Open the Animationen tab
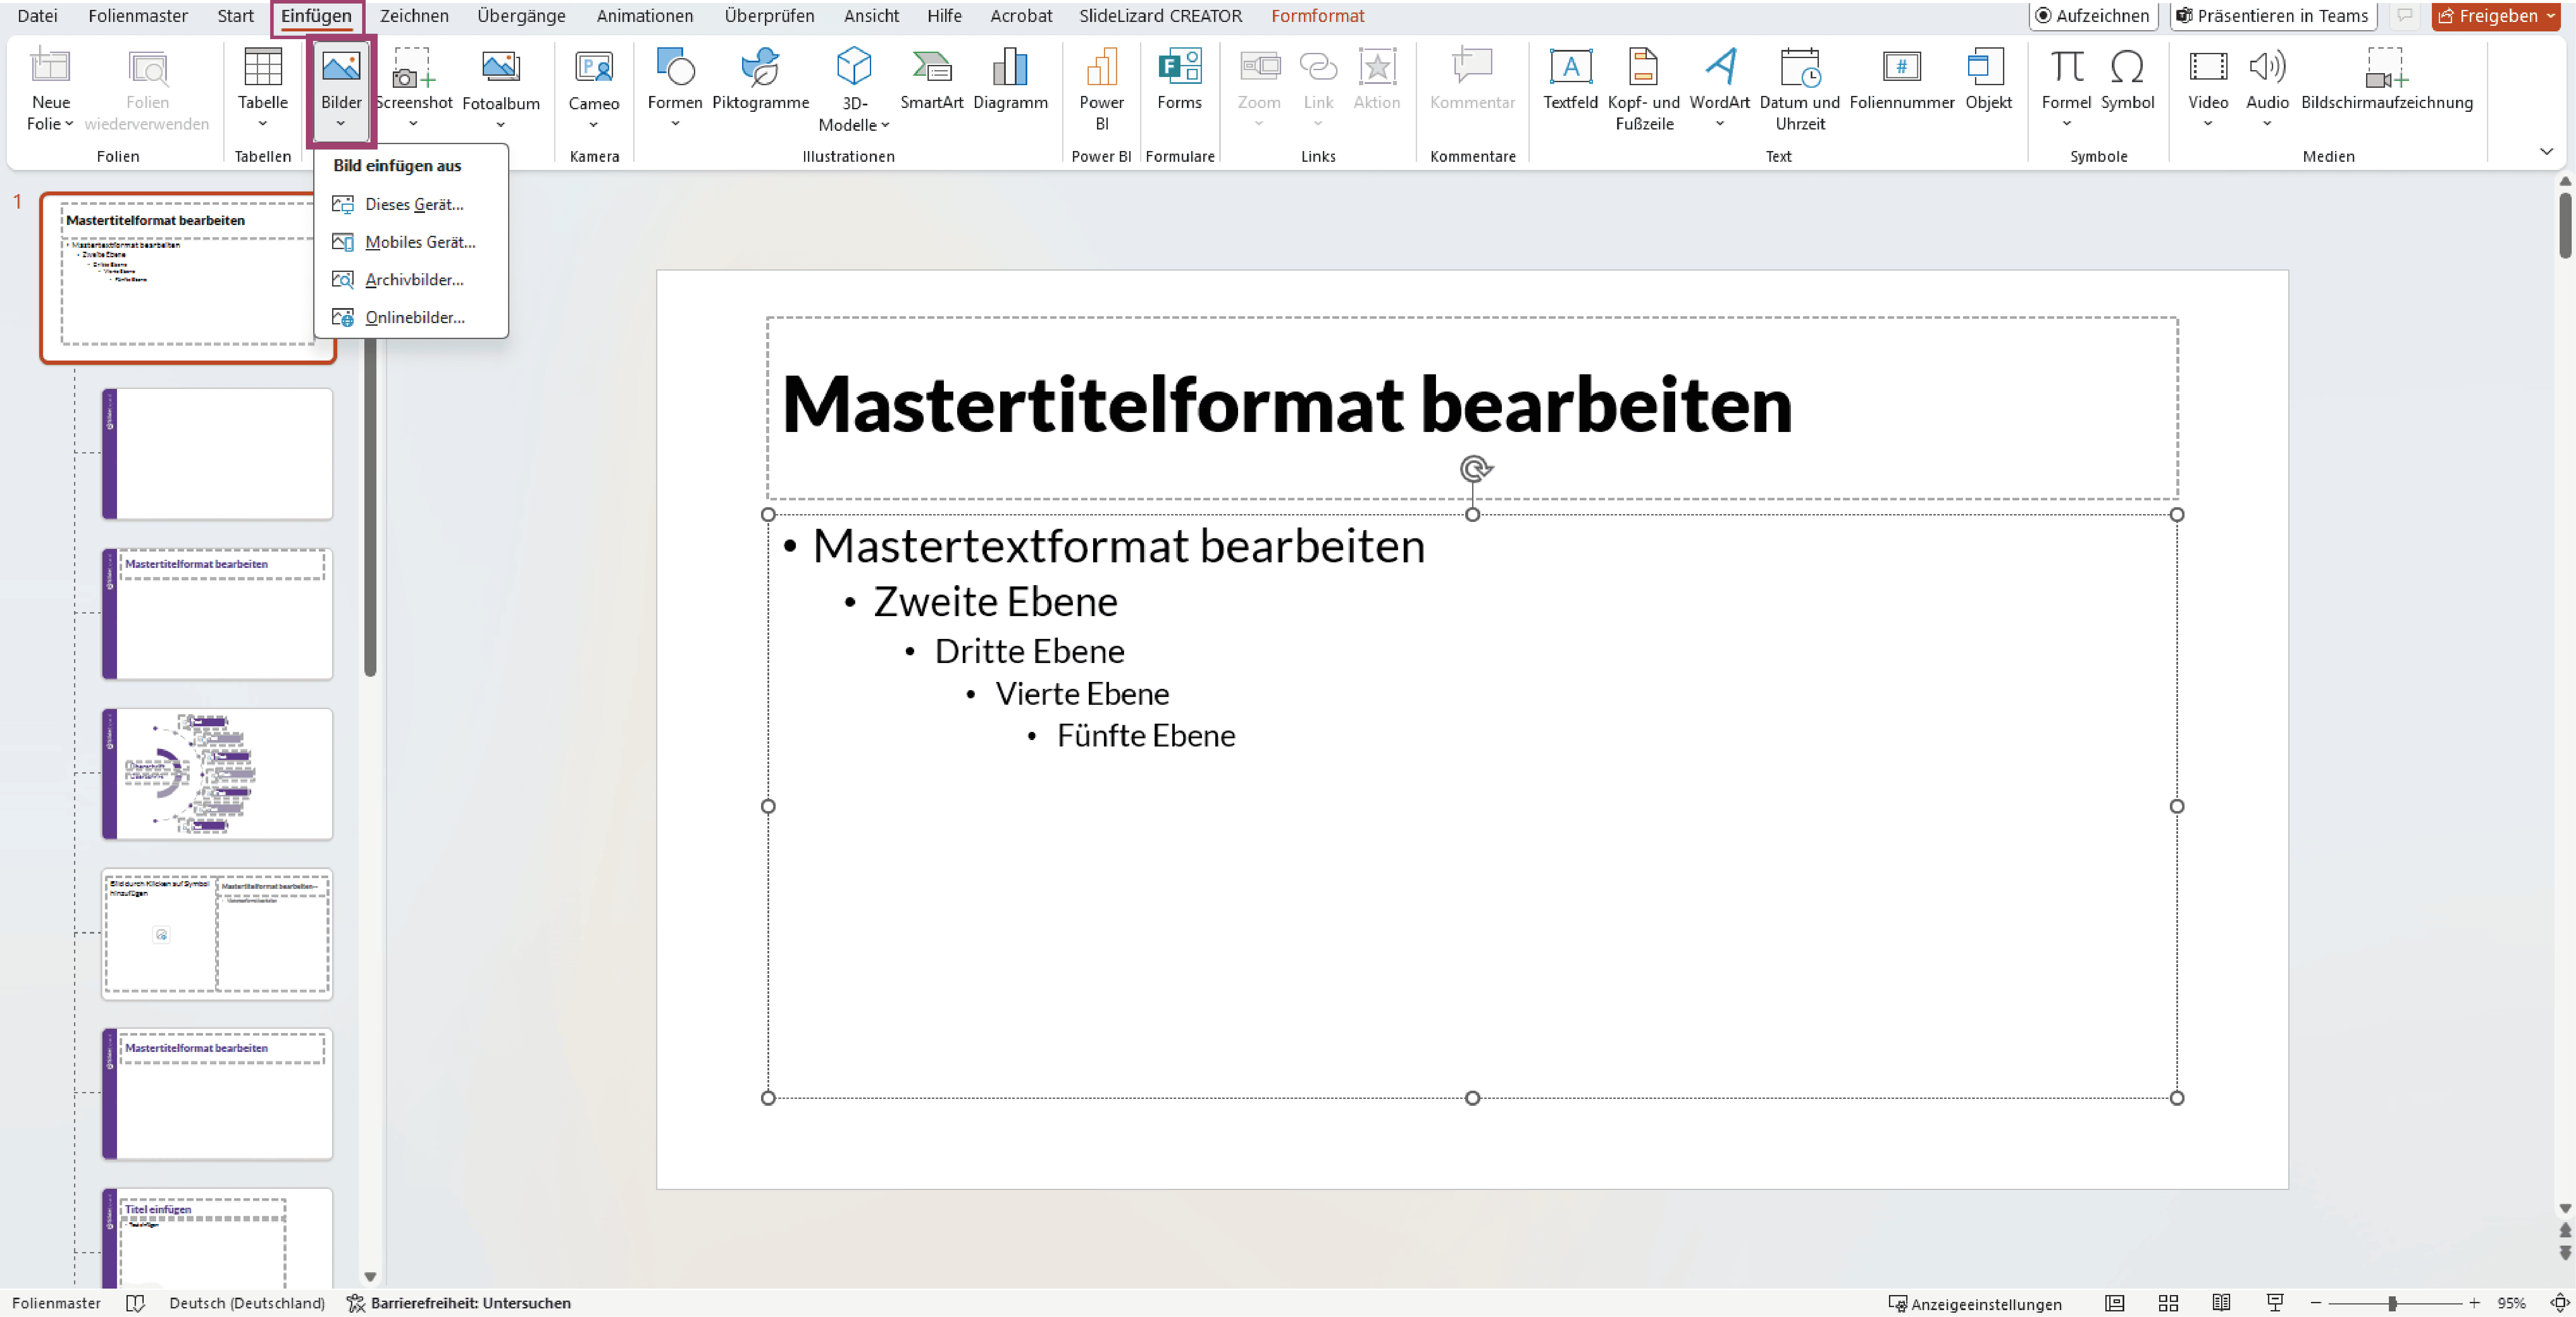The image size is (2576, 1317). point(644,16)
